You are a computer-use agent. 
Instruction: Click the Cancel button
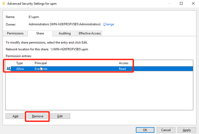tap(166, 130)
